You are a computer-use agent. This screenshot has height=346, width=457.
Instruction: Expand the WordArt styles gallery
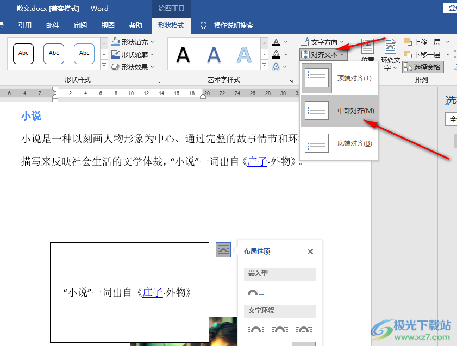tap(264, 65)
